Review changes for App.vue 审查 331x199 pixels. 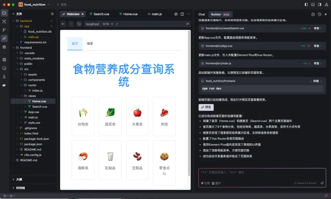(317, 46)
